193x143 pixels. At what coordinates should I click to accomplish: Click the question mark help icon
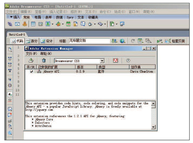pos(128,61)
